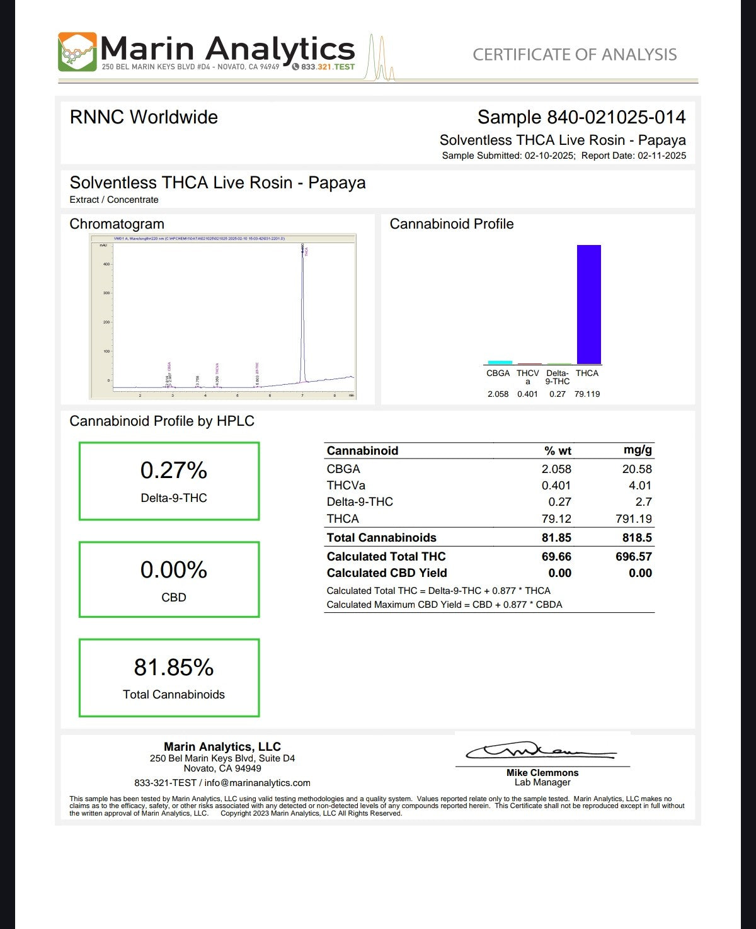Click the Cannabinoid Profile by HPLC heading
The image size is (756, 929).
click(162, 421)
